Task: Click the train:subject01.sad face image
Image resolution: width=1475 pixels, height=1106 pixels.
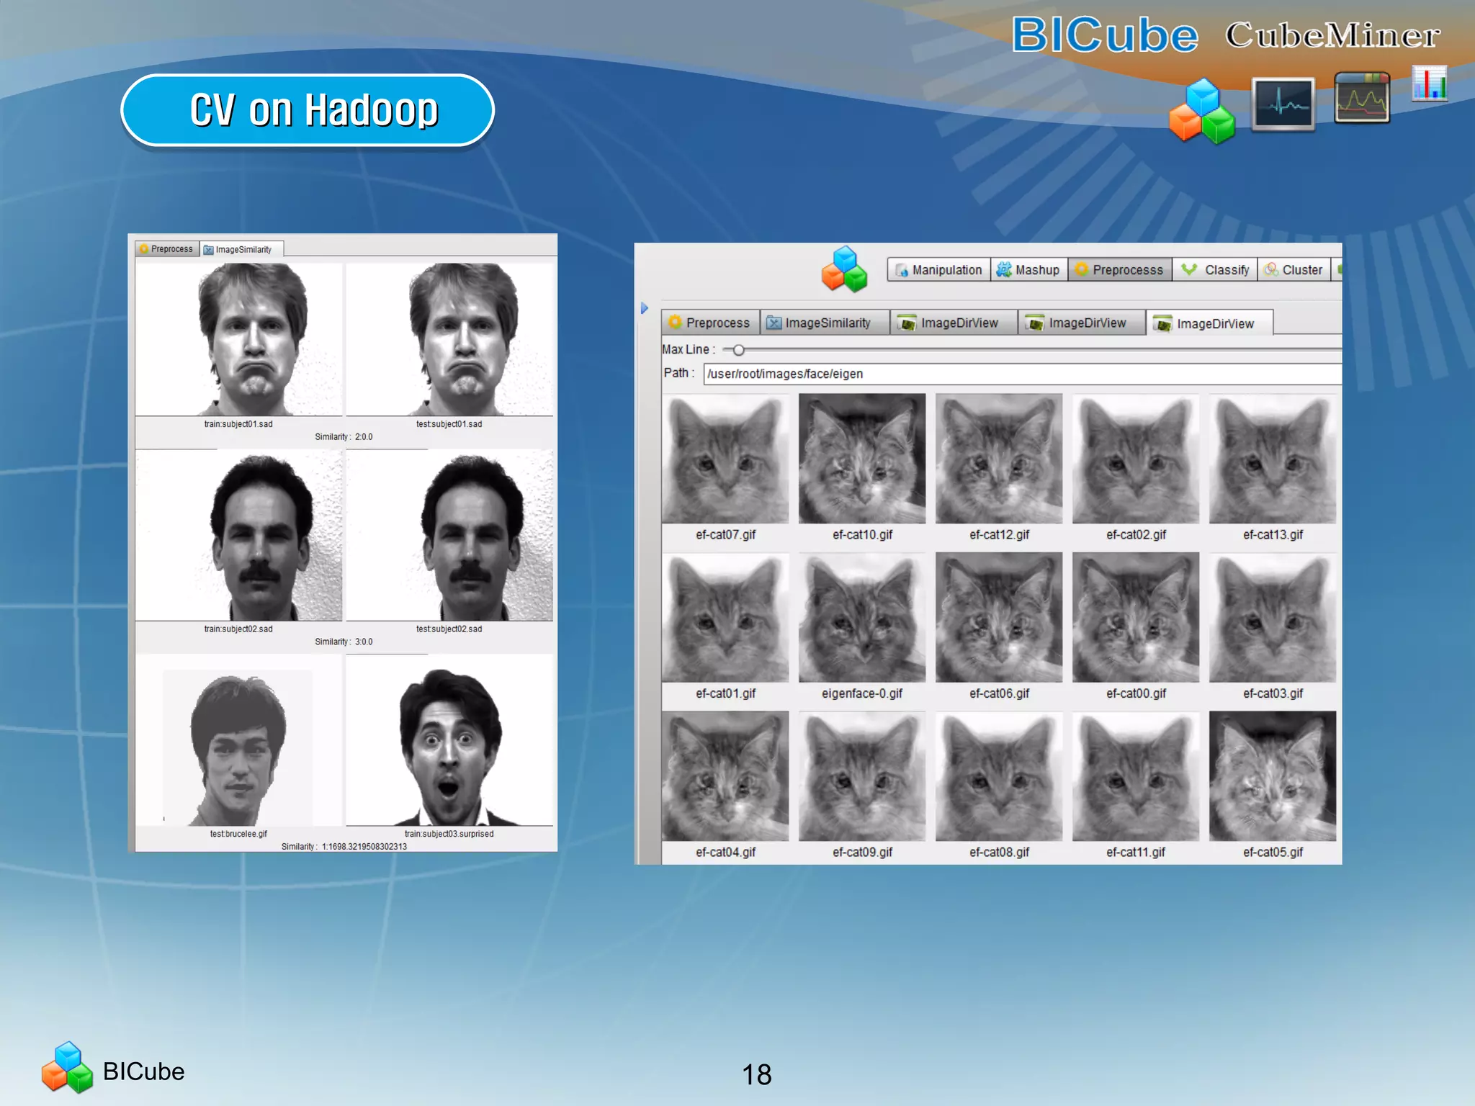Action: pyautogui.click(x=239, y=339)
